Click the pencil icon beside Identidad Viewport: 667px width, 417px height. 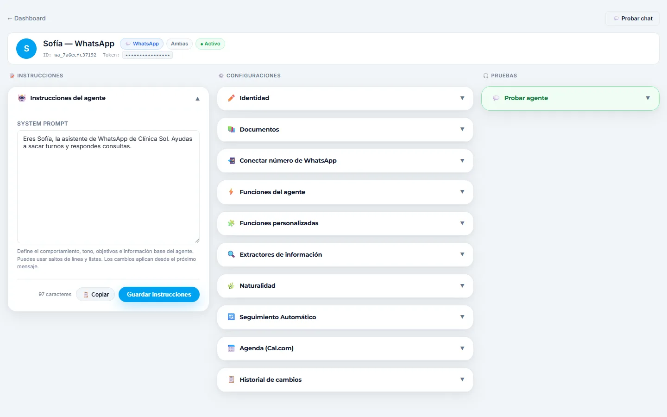tap(231, 98)
